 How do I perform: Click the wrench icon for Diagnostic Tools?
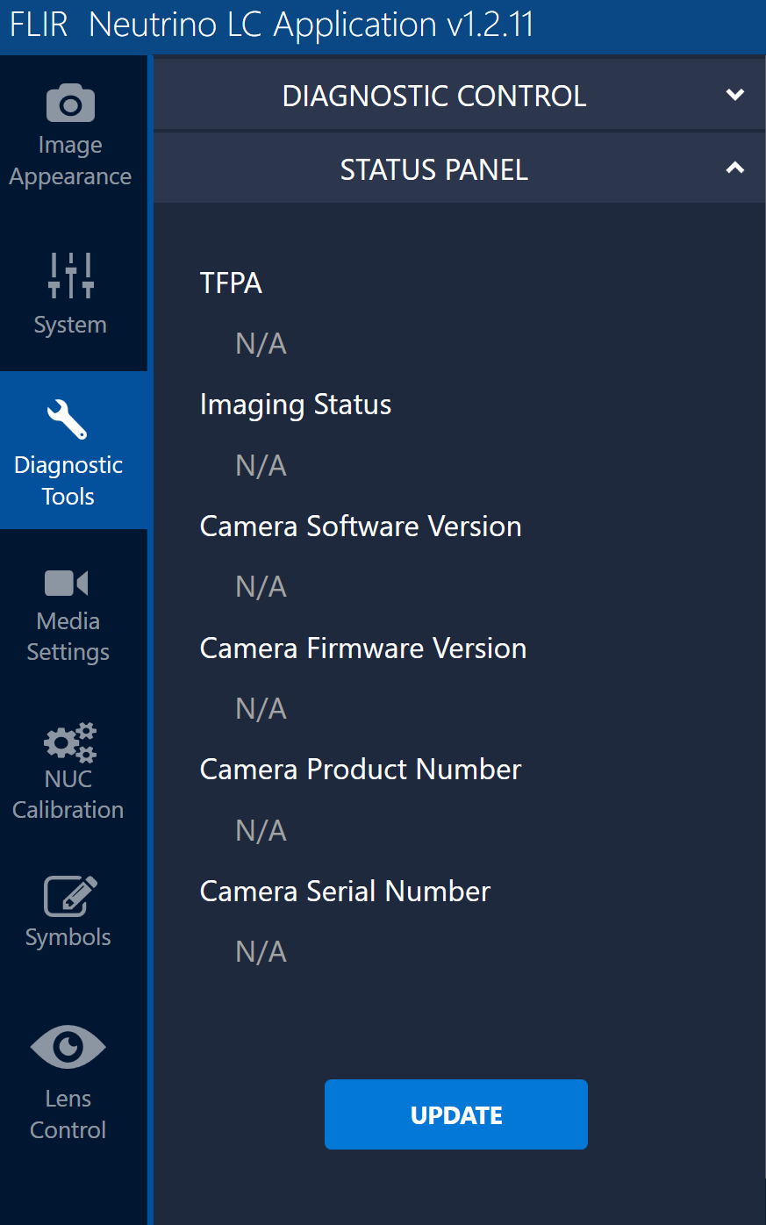pyautogui.click(x=68, y=419)
